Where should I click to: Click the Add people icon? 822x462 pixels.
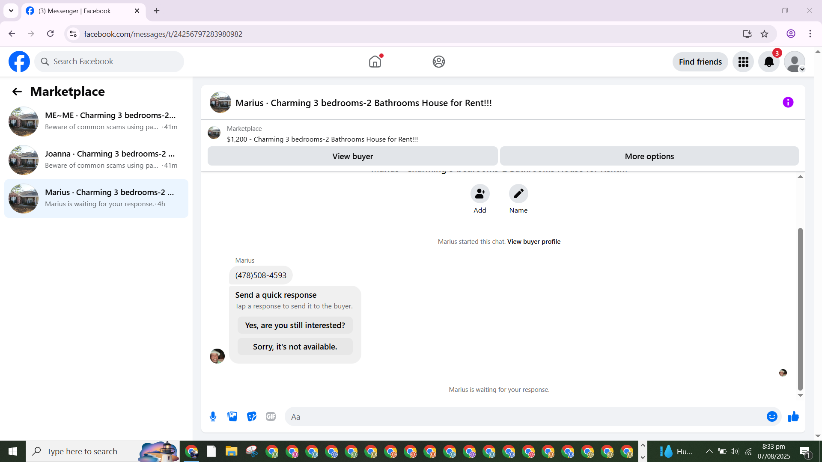click(480, 194)
